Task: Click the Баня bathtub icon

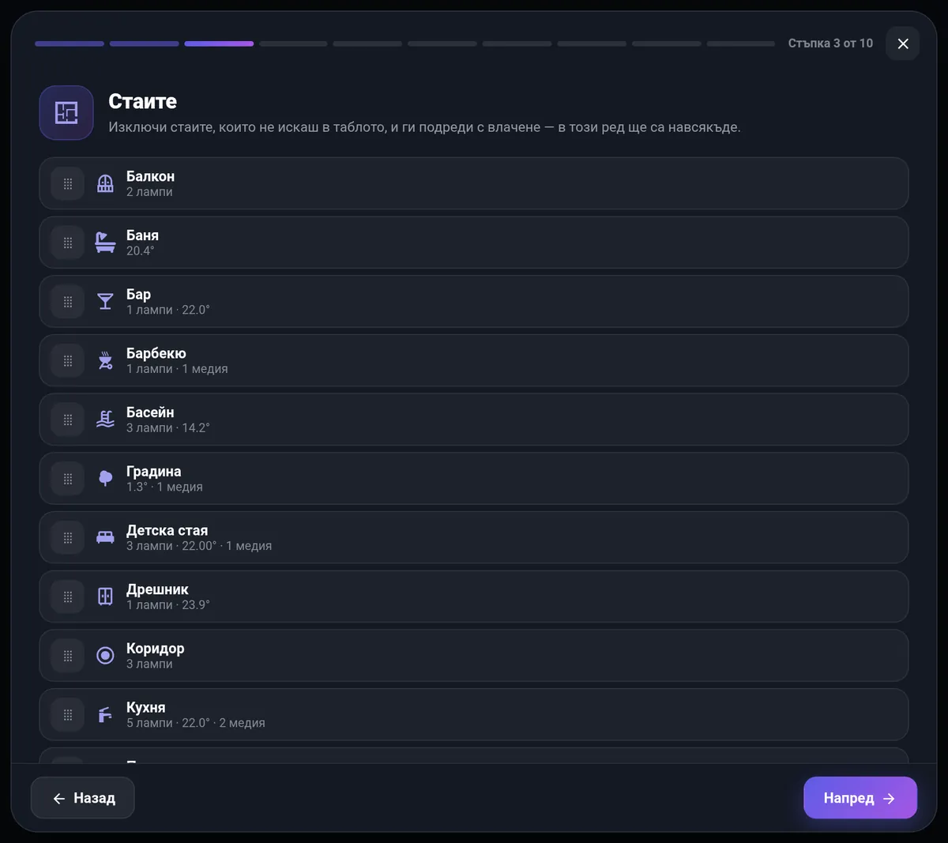Action: [105, 243]
